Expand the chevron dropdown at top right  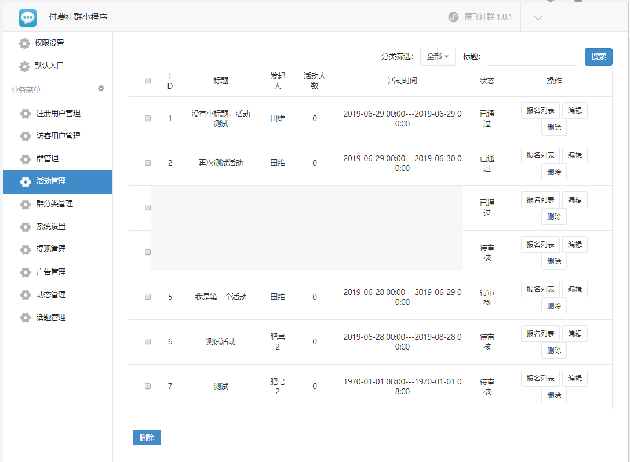click(x=537, y=17)
